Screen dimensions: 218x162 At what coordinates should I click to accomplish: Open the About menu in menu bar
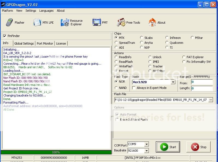(x=61, y=11)
